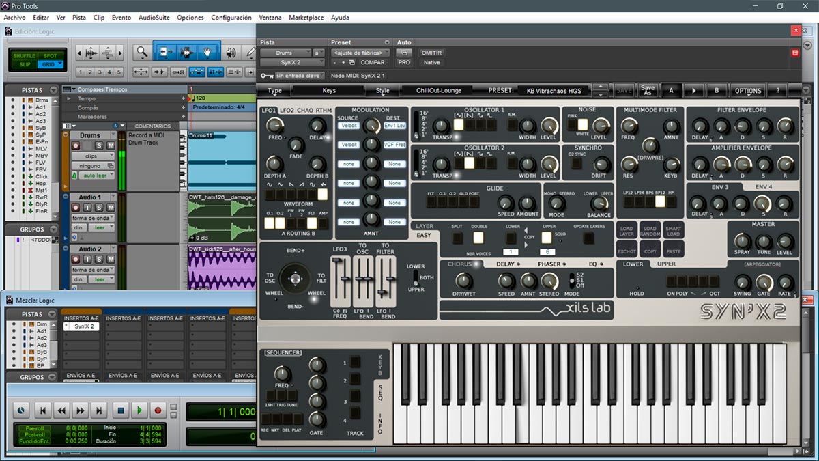Click the red target button in plugin header
This screenshot has height=461, width=819.
pos(794,53)
